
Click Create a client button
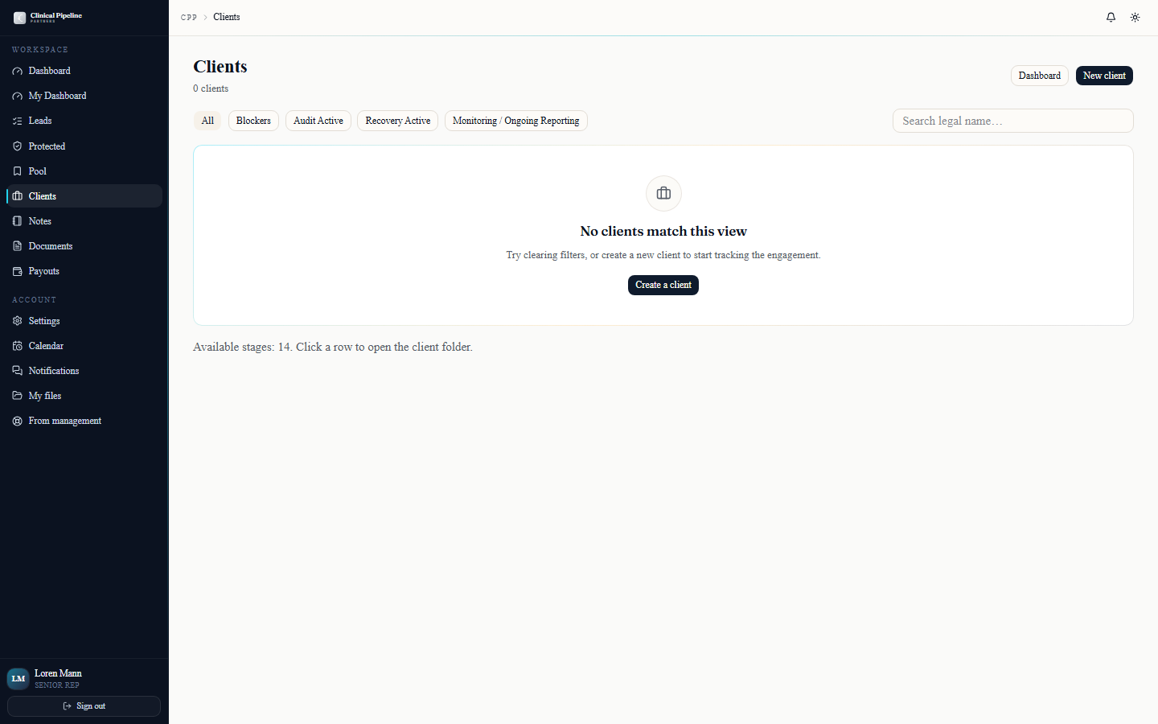pyautogui.click(x=663, y=285)
